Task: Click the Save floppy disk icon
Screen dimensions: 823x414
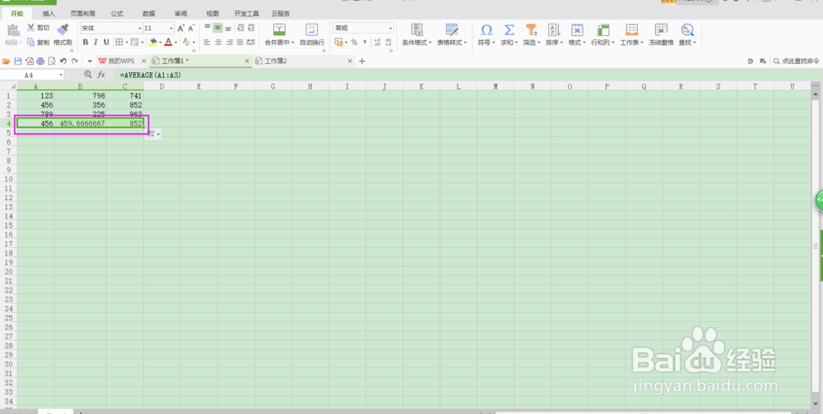Action: click(x=18, y=62)
